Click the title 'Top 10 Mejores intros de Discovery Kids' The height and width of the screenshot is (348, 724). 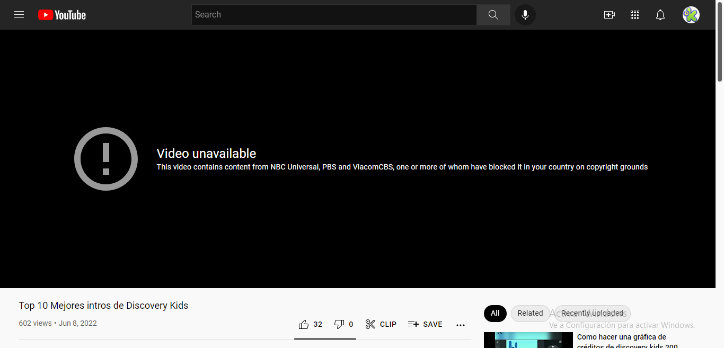(x=103, y=306)
